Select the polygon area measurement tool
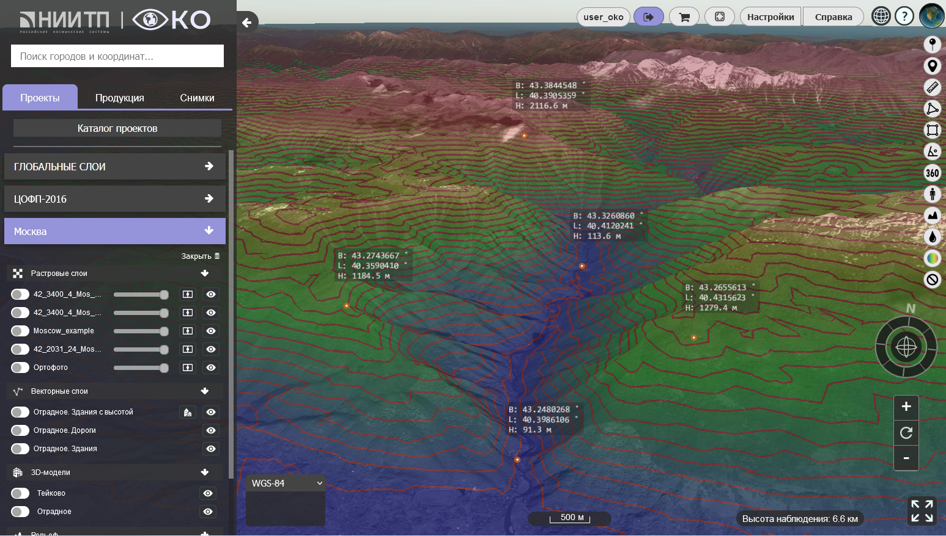 click(x=932, y=109)
